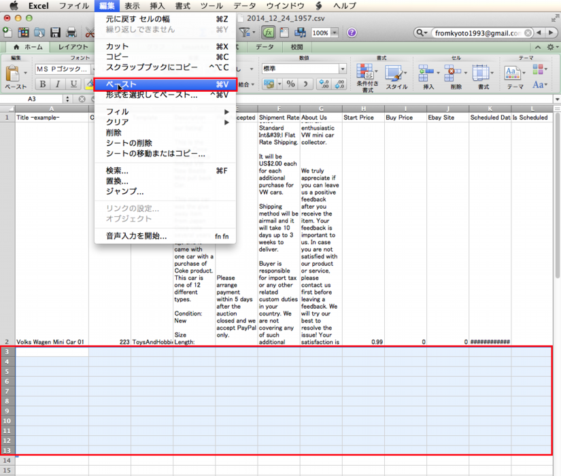Toggle Underline formatting button
The image size is (561, 476).
coord(72,84)
